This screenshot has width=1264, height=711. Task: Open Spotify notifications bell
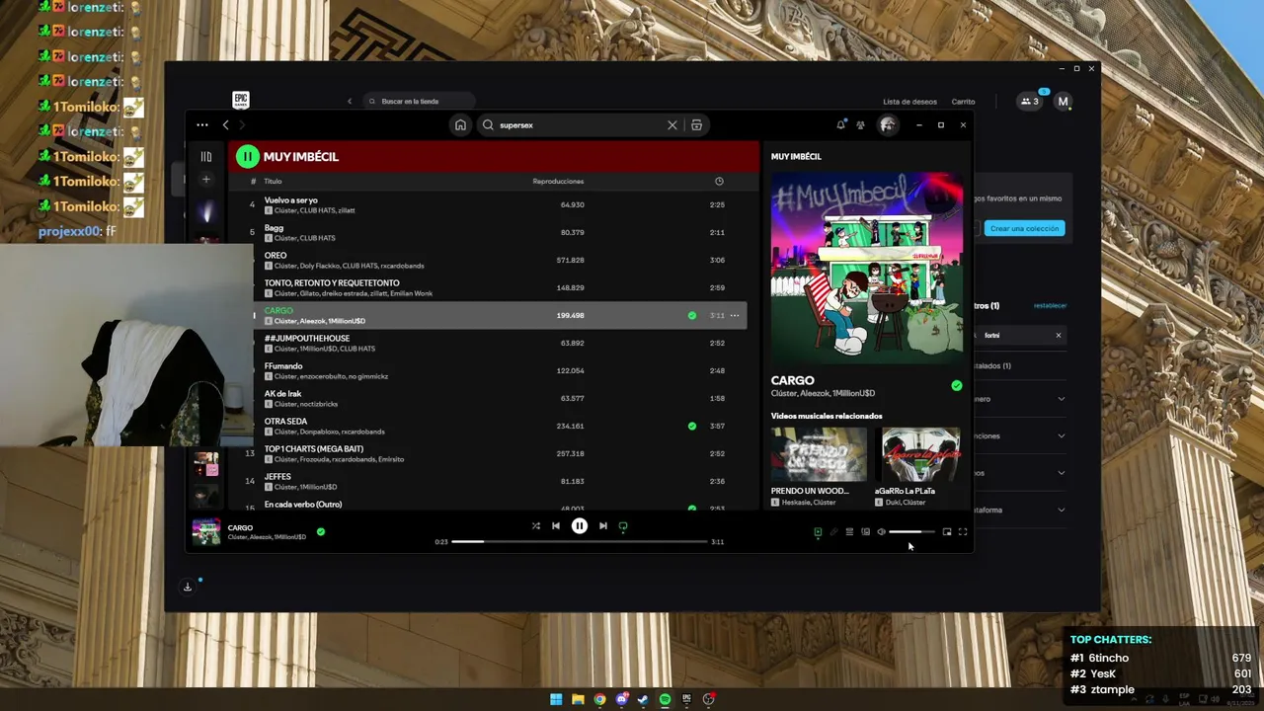pos(841,125)
